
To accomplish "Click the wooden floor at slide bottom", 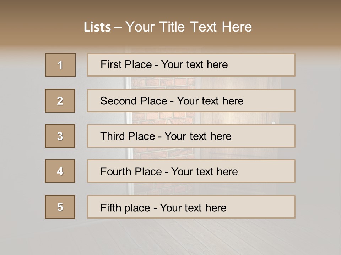I will click(x=170, y=237).
